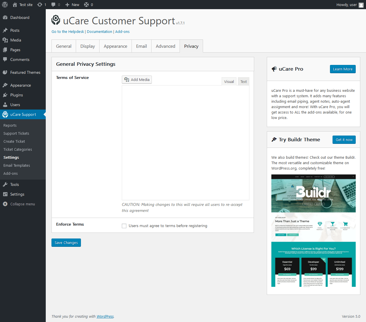
Task: Click the Pages icon in sidebar
Action: (x=5, y=50)
